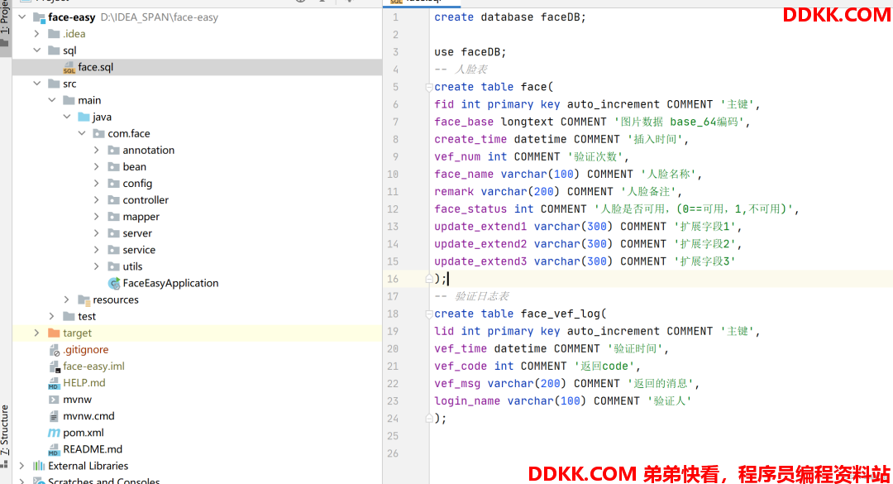
Task: Fold the create table face block at line 5
Action: pos(428,87)
